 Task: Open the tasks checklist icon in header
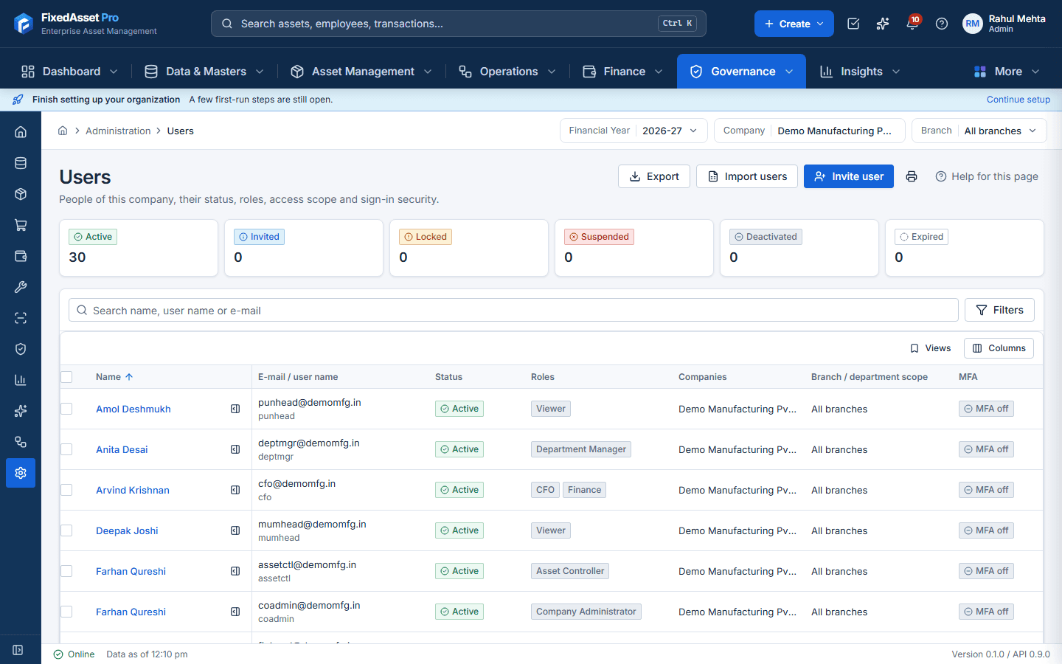click(853, 24)
